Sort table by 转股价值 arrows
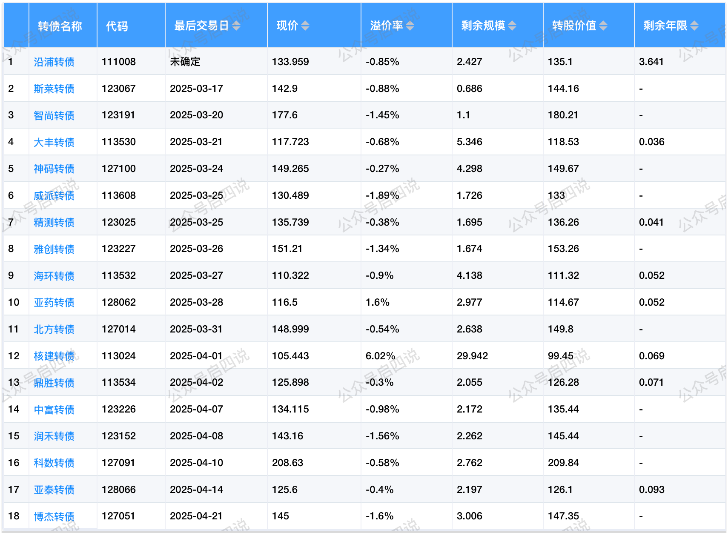 pyautogui.click(x=603, y=26)
